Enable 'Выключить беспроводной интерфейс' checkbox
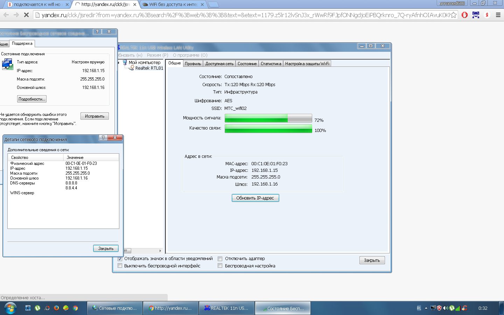Screen dimensions: 504x315 pos(120,266)
